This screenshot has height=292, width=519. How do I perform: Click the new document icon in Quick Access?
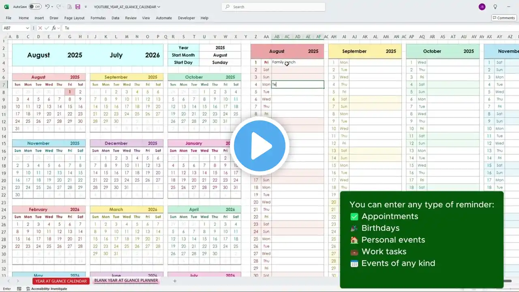[x=70, y=7]
